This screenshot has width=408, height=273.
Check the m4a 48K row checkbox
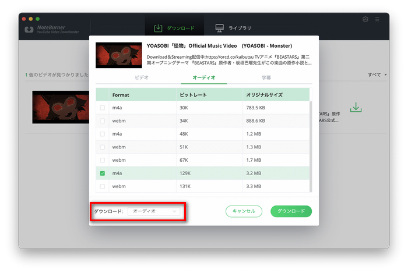click(x=103, y=134)
